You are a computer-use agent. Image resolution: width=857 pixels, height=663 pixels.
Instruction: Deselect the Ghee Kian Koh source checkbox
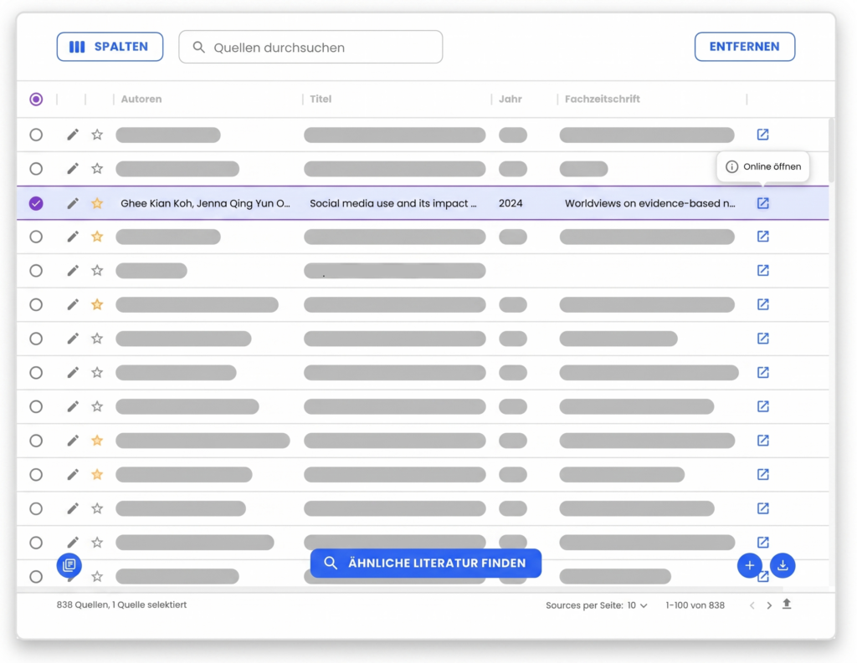tap(36, 203)
